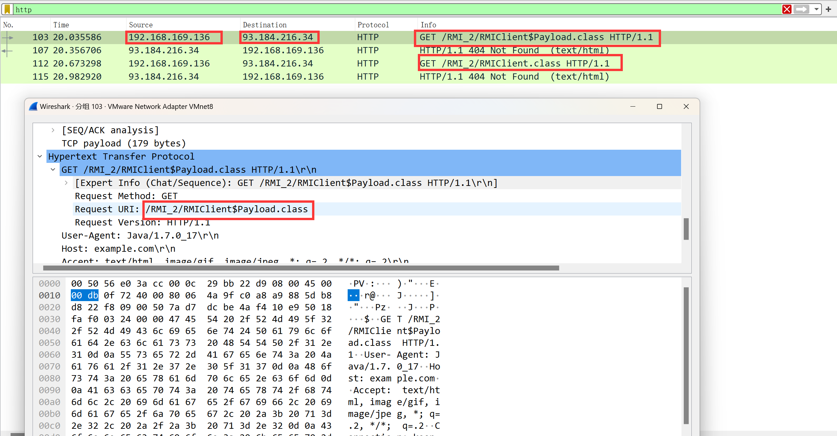The height and width of the screenshot is (436, 837).
Task: Minimize the packet 103 detail window
Action: pos(633,106)
